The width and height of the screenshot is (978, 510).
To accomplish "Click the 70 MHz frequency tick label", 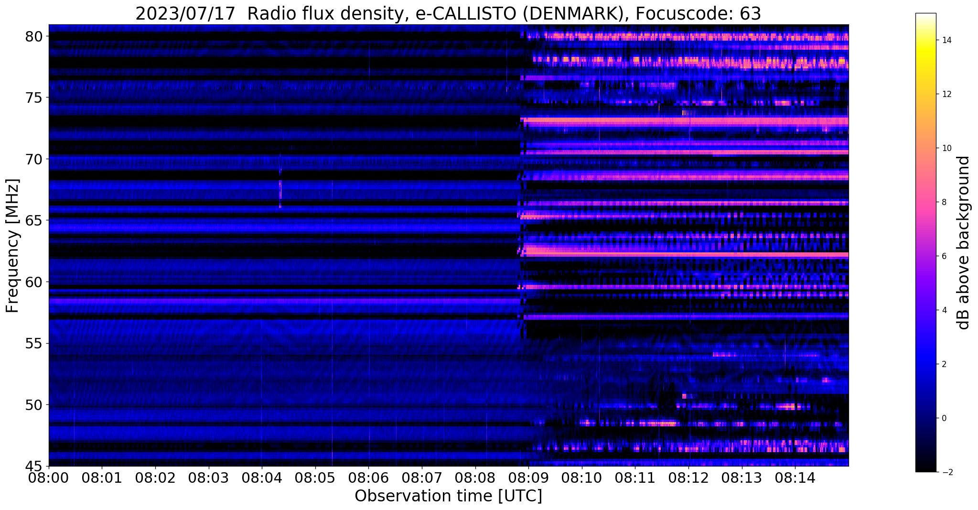I will [33, 159].
